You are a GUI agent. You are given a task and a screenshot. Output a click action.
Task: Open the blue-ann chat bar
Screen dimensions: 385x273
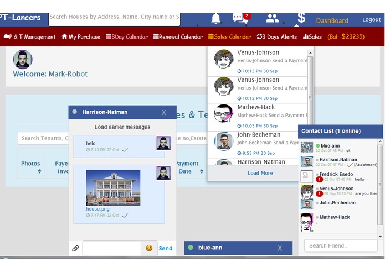pos(238,248)
